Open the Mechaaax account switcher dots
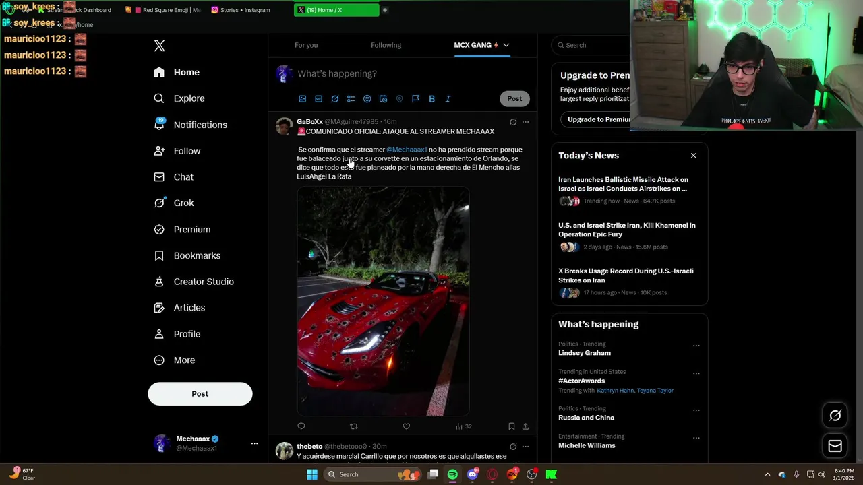The height and width of the screenshot is (485, 863). click(254, 443)
